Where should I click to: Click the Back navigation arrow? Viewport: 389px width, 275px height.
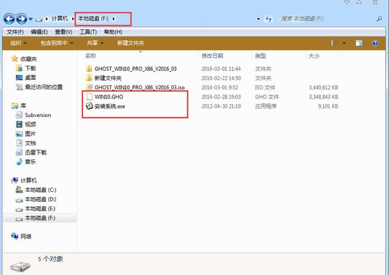click(x=9, y=19)
